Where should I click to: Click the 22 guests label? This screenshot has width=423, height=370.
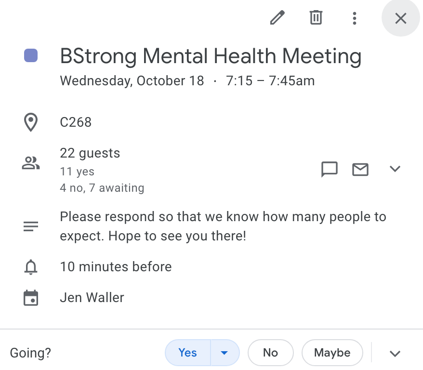(x=90, y=153)
